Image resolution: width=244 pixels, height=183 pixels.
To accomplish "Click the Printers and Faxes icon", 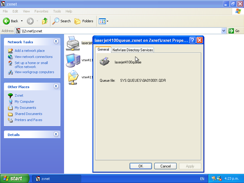I will [x=10, y=120].
